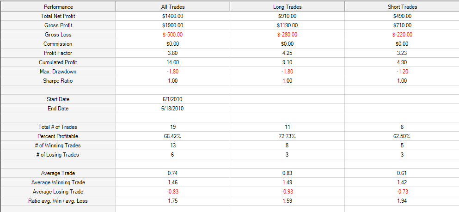
Task: Select the End Date 6/18/2010 cell
Action: pyautogui.click(x=172, y=109)
